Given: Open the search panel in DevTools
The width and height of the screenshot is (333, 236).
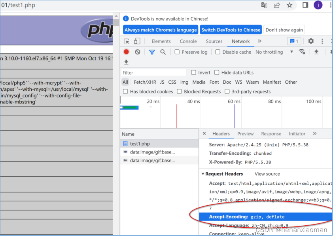Looking at the screenshot, I should [163, 52].
